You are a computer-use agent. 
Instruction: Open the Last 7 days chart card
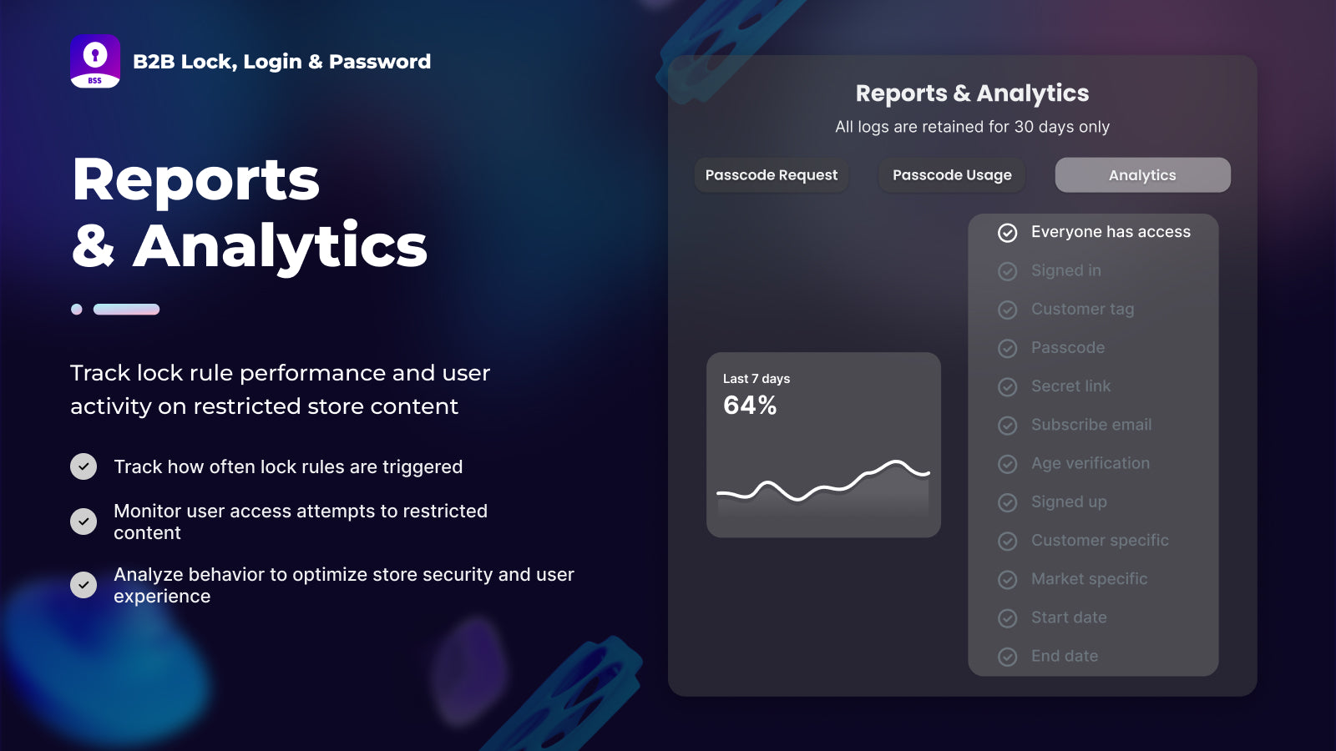pos(823,445)
